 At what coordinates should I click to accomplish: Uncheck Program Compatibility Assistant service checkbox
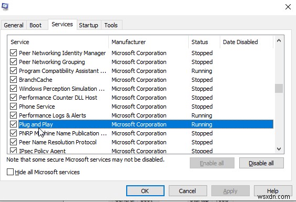click(x=13, y=71)
